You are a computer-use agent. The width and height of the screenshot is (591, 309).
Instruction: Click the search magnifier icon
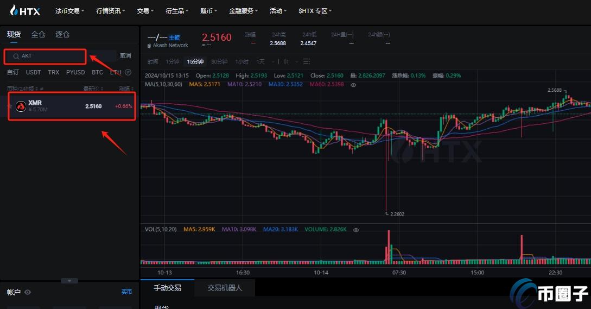pos(16,56)
